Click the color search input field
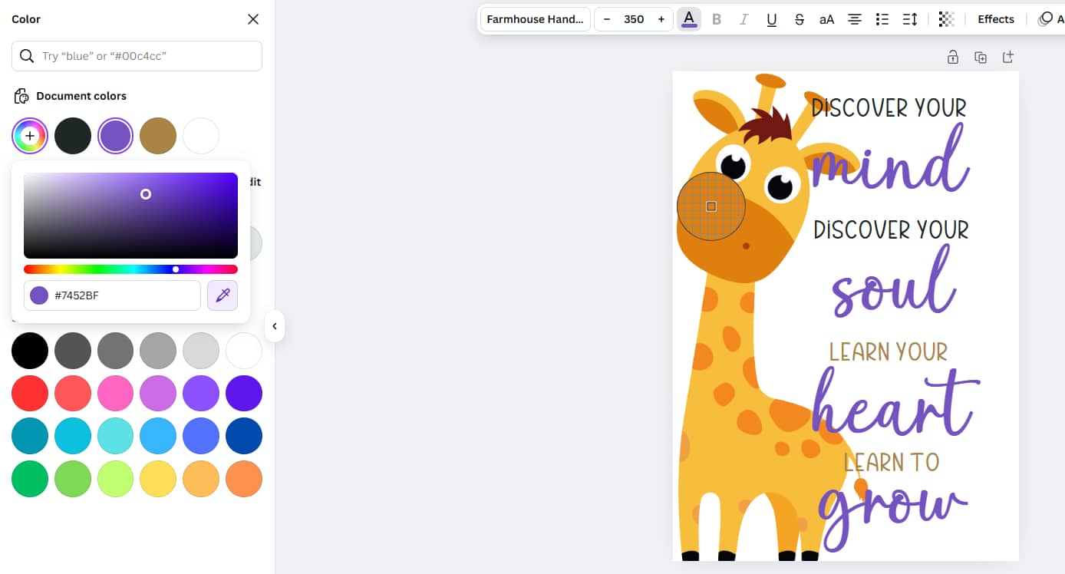 137,56
